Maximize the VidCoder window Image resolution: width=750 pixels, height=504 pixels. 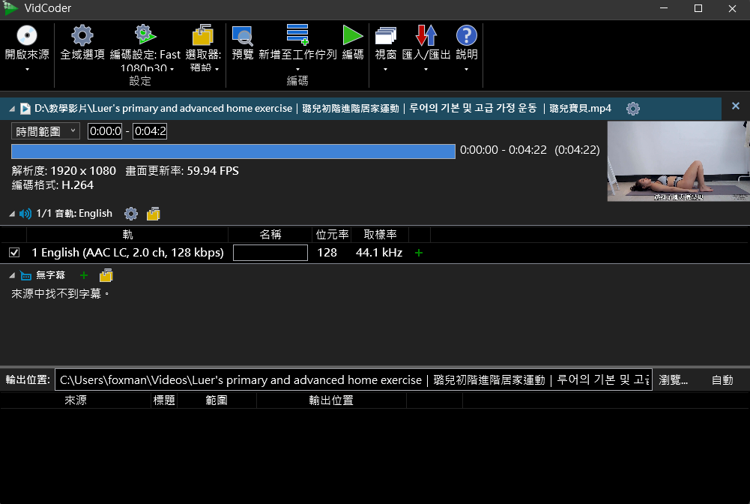pyautogui.click(x=698, y=8)
